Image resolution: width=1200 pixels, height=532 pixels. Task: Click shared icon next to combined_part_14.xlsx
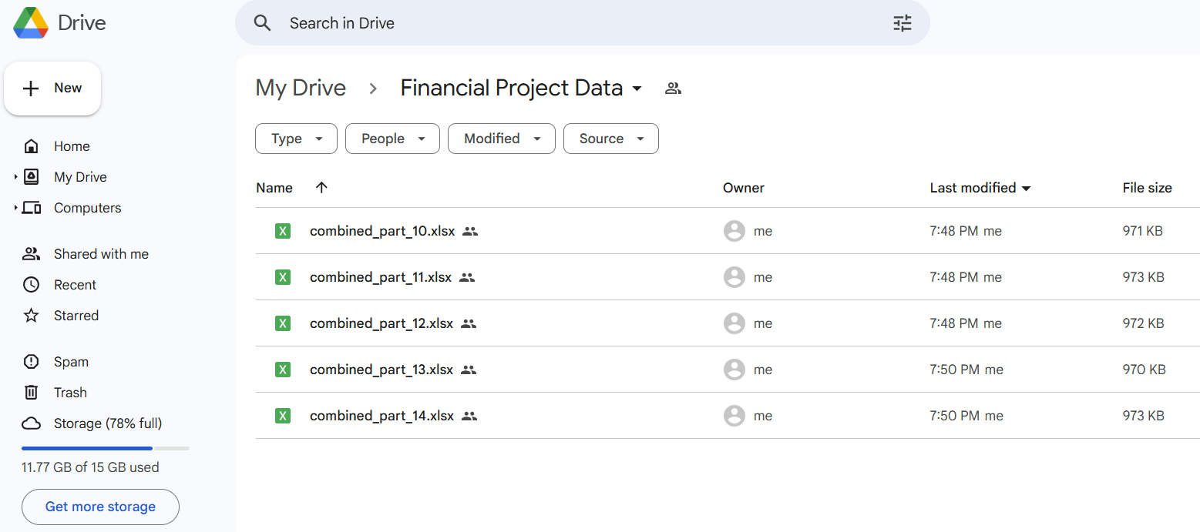pyautogui.click(x=469, y=416)
